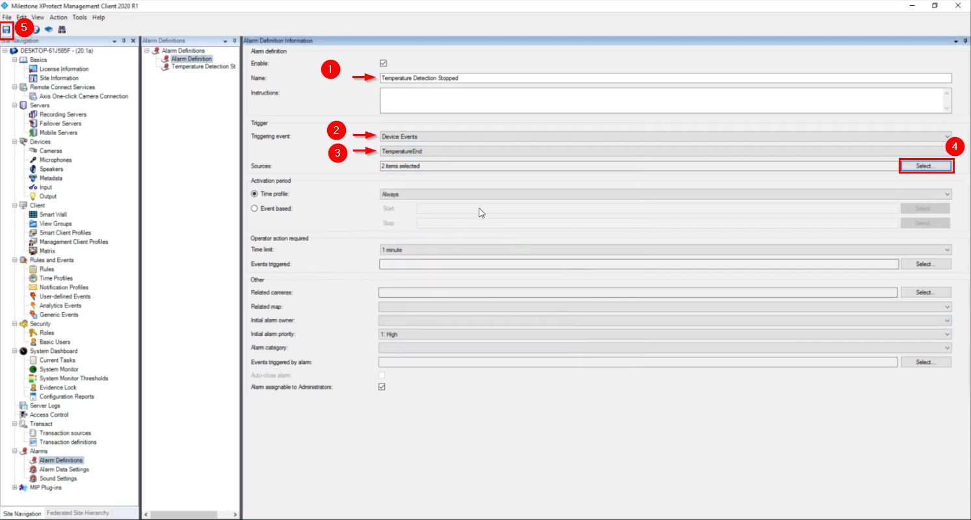Click the binoculars search toolbar icon
The image size is (971, 520).
pos(62,30)
